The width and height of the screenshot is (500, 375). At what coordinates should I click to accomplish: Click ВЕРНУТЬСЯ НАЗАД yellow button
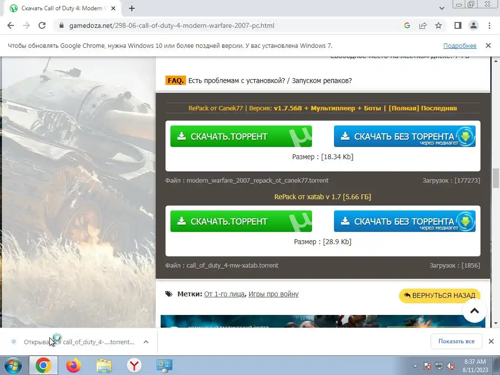coord(439,295)
